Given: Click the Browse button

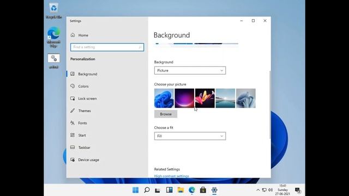Looking at the screenshot, I should point(166,114).
